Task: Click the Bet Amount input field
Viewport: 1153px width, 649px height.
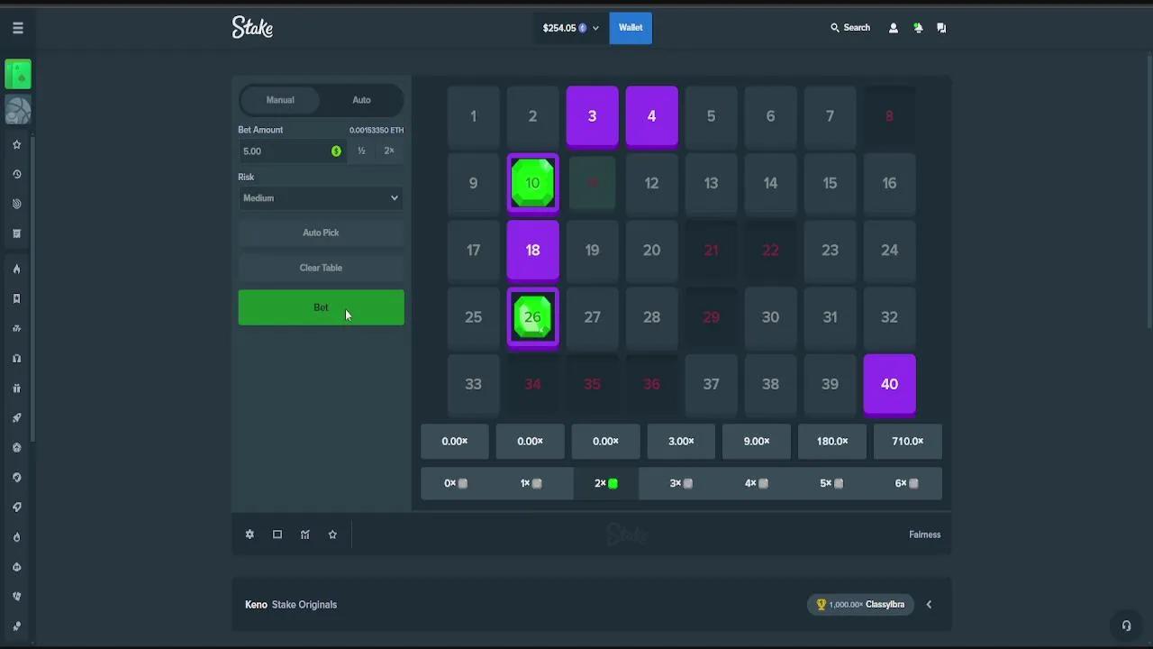Action: 292,151
